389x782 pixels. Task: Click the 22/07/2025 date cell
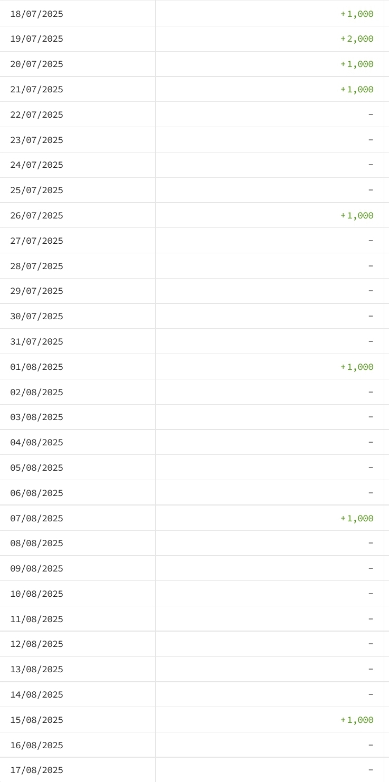click(x=37, y=115)
